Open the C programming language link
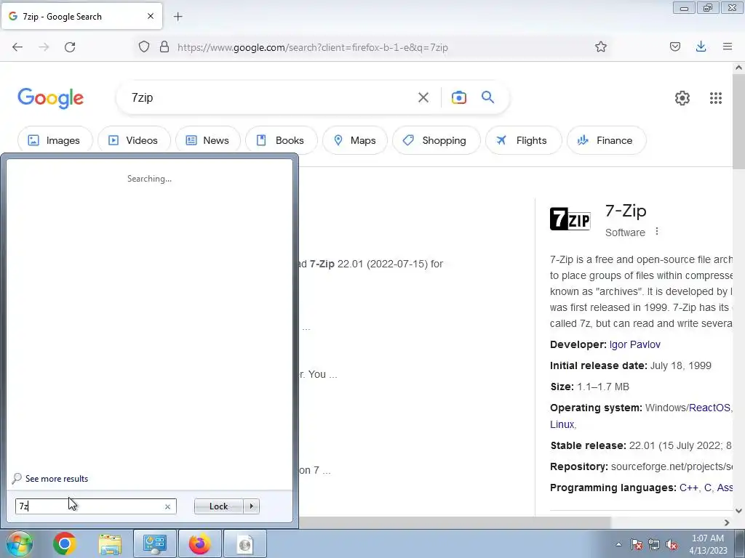This screenshot has width=745, height=558. click(707, 488)
